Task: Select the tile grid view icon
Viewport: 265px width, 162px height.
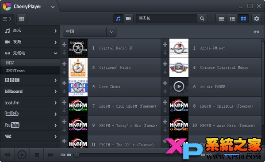Action: tap(243, 19)
